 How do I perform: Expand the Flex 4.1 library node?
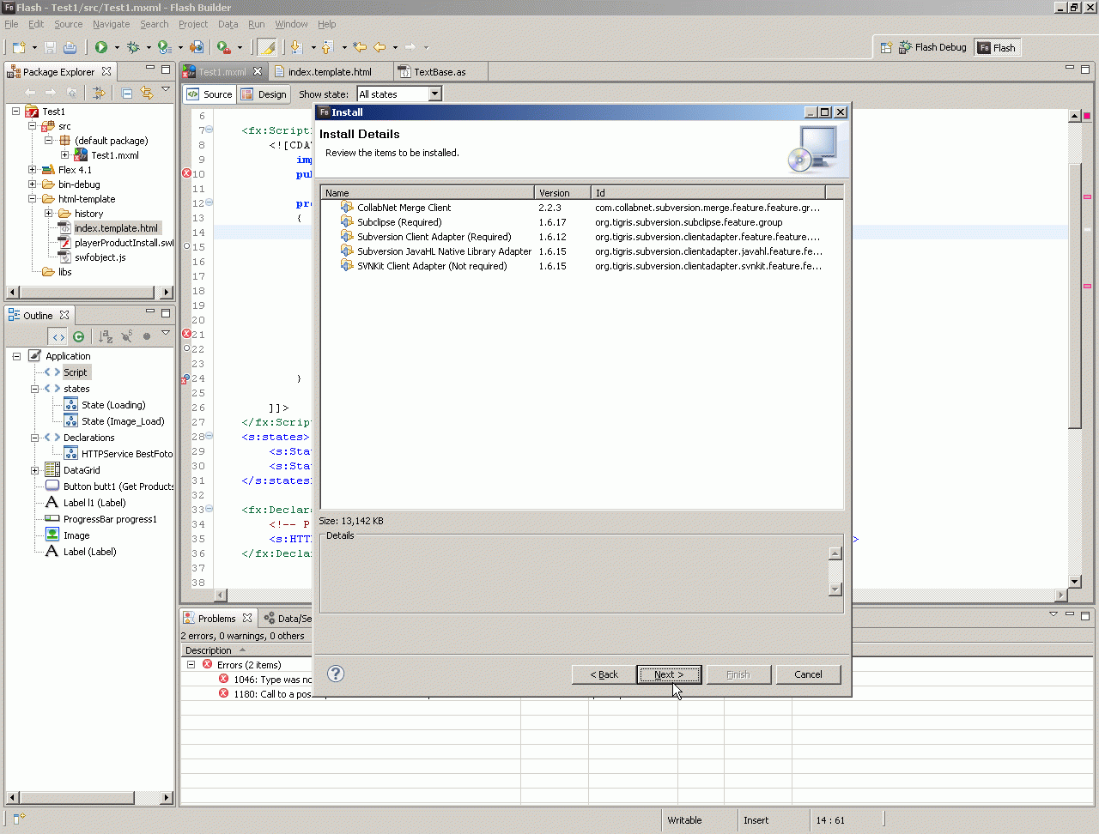tap(32, 170)
